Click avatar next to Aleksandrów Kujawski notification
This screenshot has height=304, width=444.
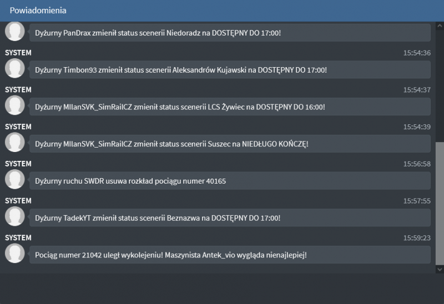pyautogui.click(x=15, y=69)
